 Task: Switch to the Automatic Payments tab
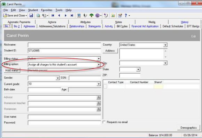(x=19, y=22)
